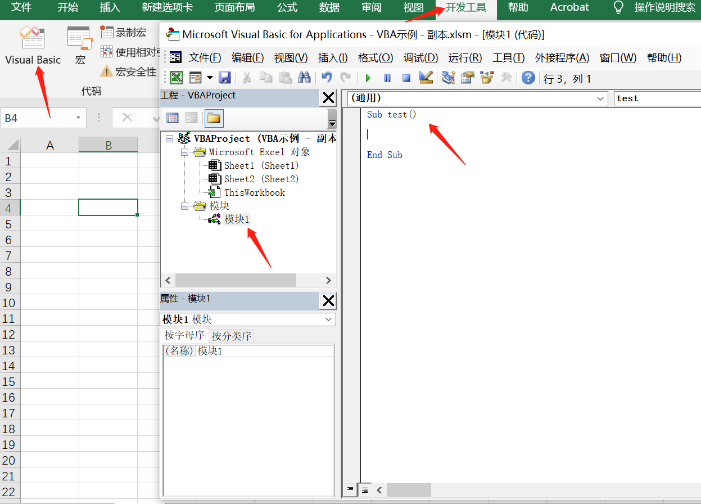Open the 宏 (Macros) ribbon icon

coord(80,46)
